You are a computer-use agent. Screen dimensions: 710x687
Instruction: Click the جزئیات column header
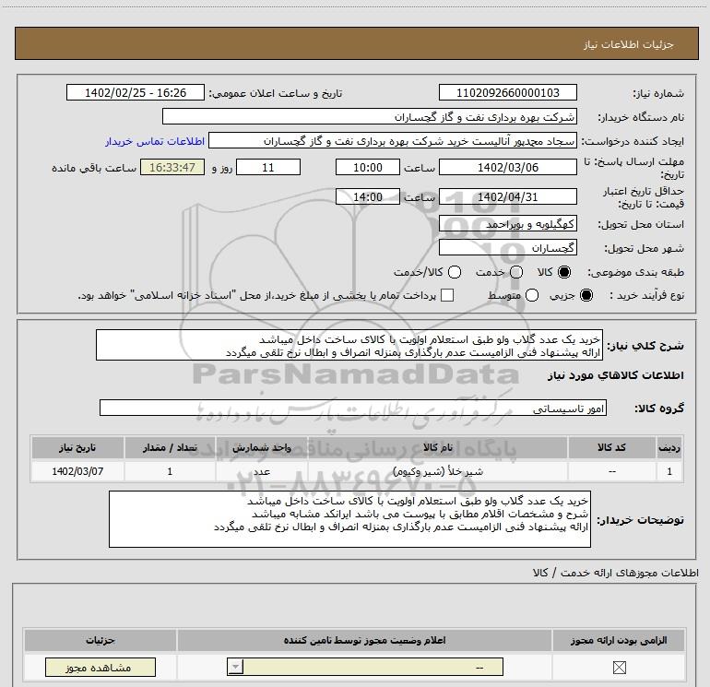coord(101,640)
